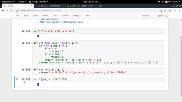Open the battery 83% indicator
This screenshot has width=182, height=102.
(168, 2)
